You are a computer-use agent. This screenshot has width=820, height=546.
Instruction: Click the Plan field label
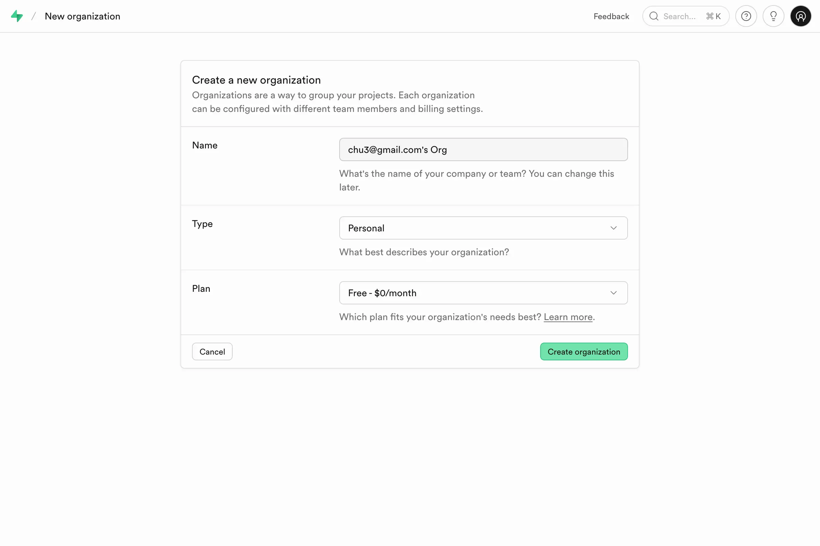point(201,289)
